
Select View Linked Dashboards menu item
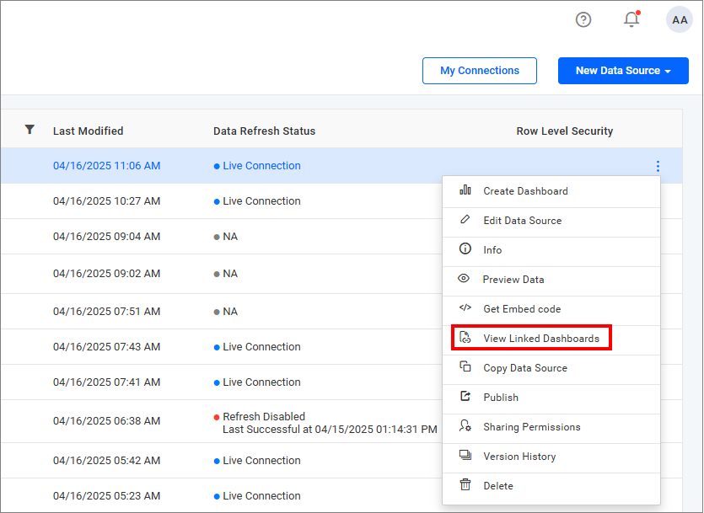[x=536, y=338]
